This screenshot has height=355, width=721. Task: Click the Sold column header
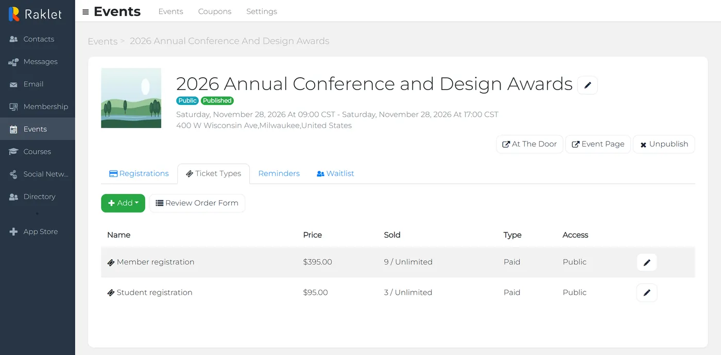point(392,235)
